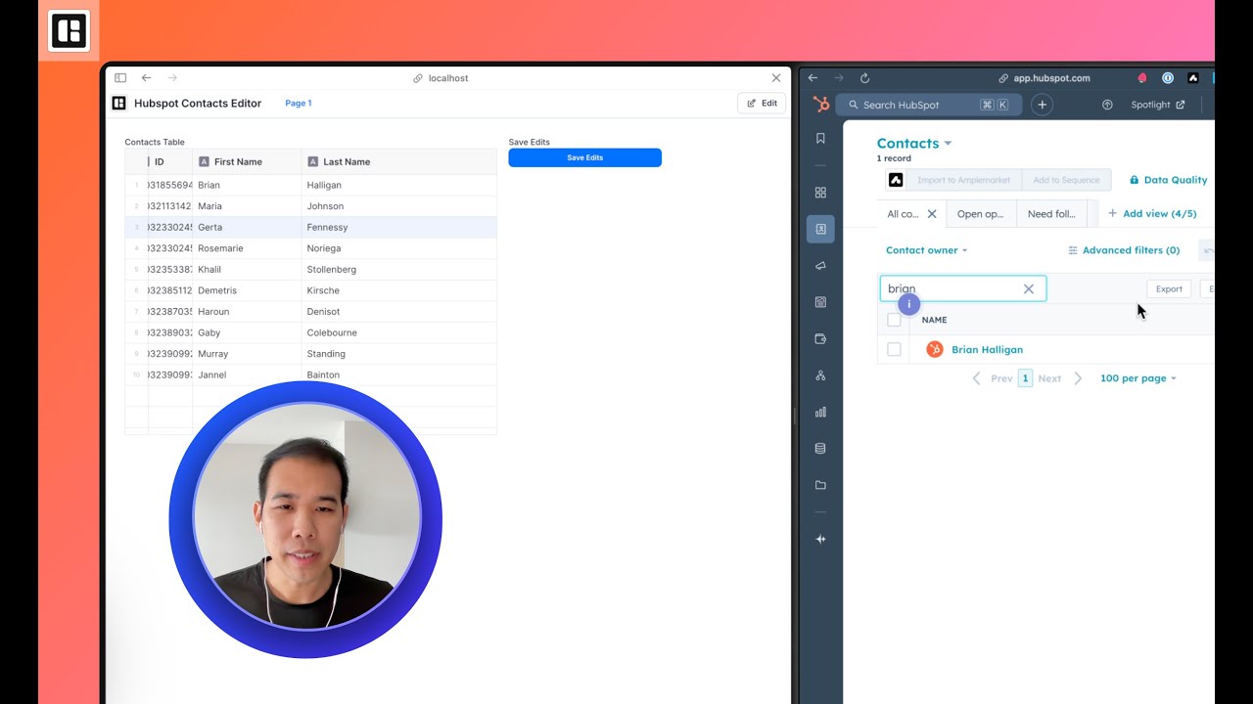
Task: Open the Brian Halligan contact link
Action: pyautogui.click(x=987, y=349)
